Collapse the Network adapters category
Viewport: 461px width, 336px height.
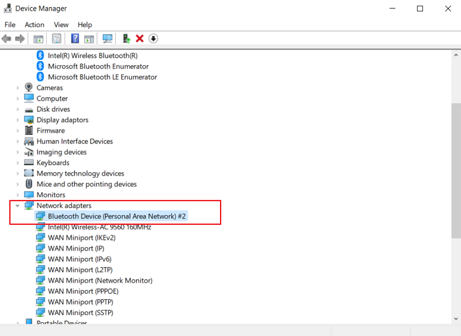coord(18,206)
